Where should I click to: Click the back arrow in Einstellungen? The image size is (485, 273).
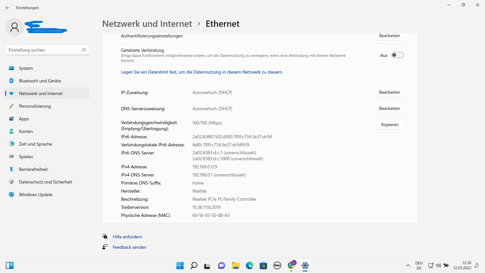click(x=8, y=8)
